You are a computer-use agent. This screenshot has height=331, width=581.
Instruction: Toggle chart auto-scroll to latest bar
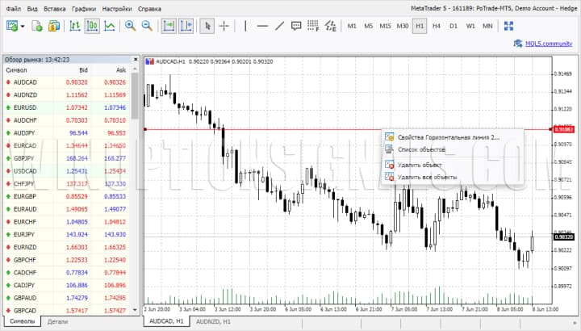tap(169, 26)
